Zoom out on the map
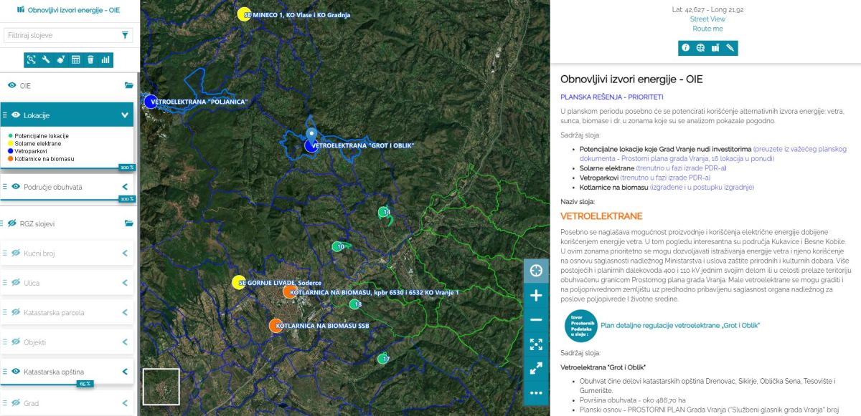Image resolution: width=861 pixels, height=416 pixels. point(535,320)
